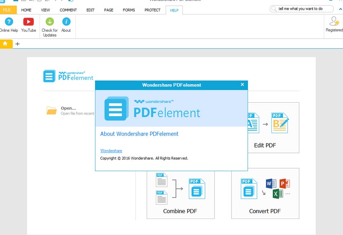Switch to the HOME ribbon tab
Viewport: 343px width, 235px height.
(26, 10)
